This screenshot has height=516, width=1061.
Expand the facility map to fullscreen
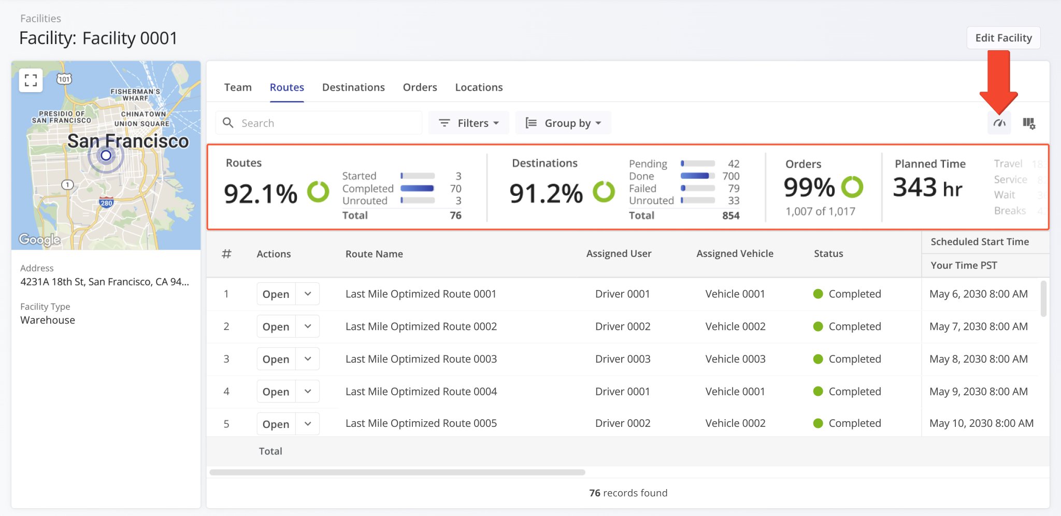click(31, 80)
